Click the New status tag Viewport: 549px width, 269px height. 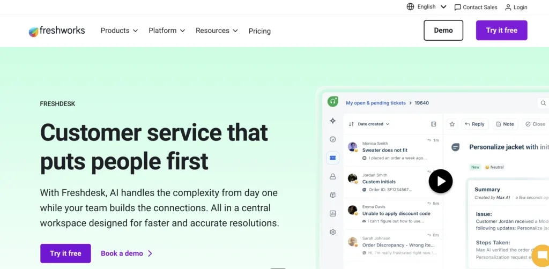[475, 167]
